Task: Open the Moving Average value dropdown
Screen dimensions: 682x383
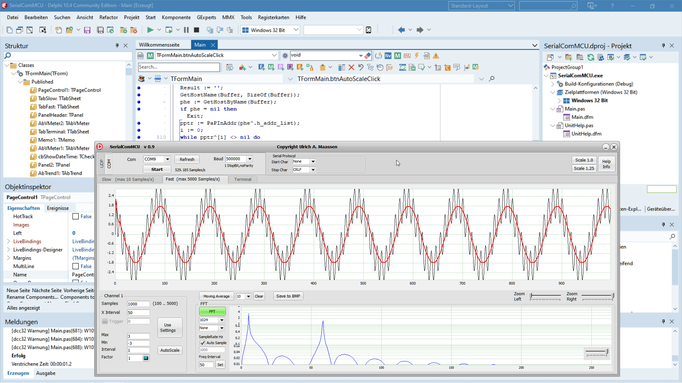Action: point(248,296)
